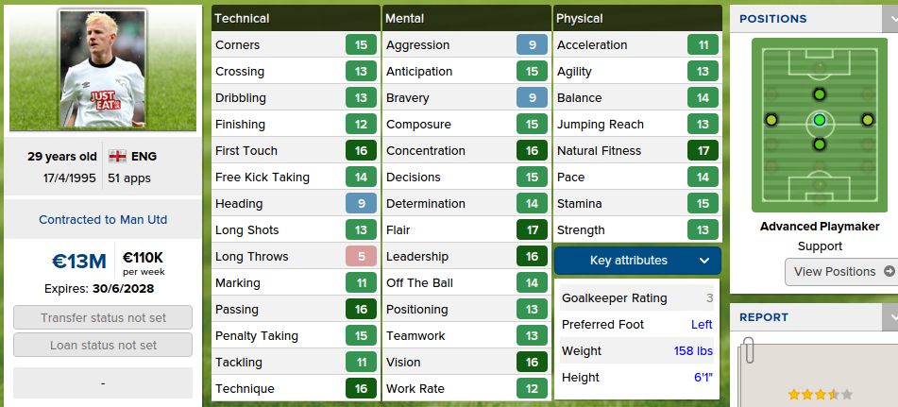Click Loan status not set button
The image size is (898, 407).
tap(103, 345)
